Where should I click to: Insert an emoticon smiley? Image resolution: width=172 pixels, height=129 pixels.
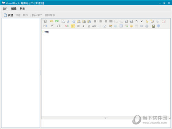pos(131,26)
